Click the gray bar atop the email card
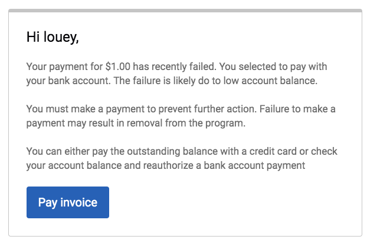The image size is (367, 243). pos(185,11)
